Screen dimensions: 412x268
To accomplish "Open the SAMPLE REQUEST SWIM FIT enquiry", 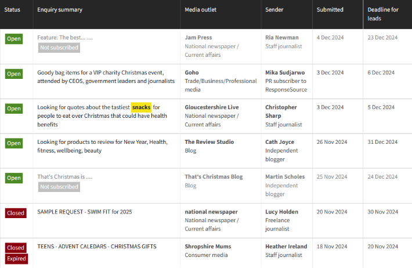I will [x=85, y=212].
